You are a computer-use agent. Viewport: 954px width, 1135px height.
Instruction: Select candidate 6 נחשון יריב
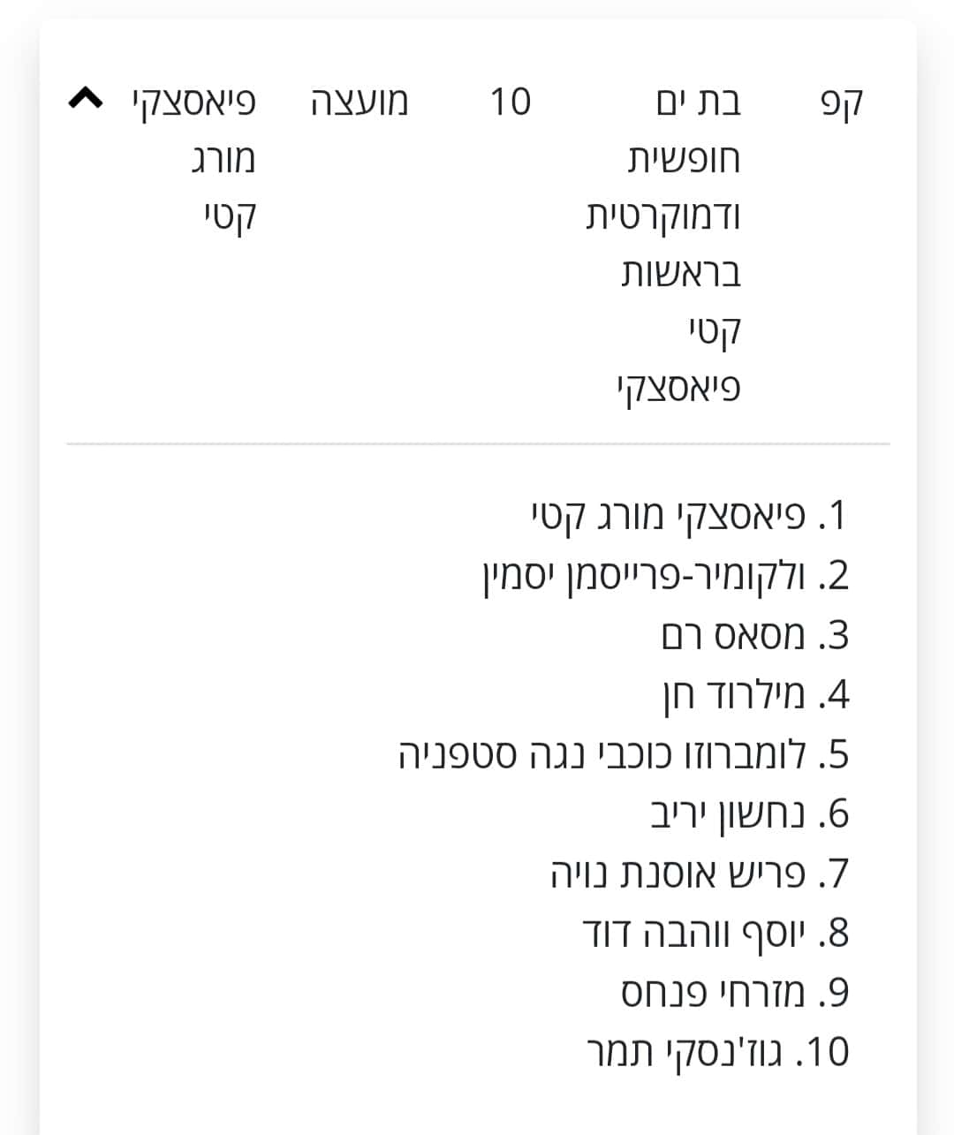[750, 813]
